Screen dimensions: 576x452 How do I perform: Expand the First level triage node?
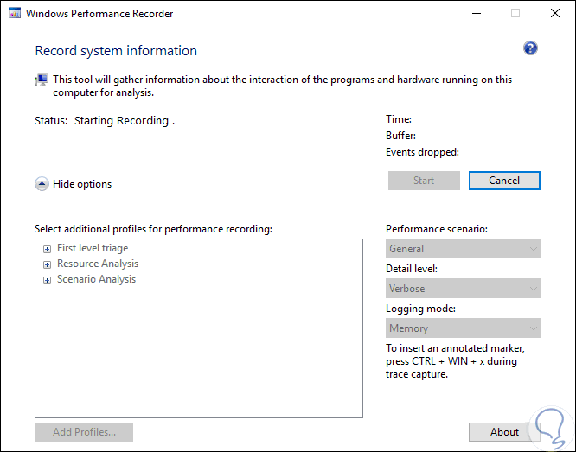pyautogui.click(x=48, y=249)
